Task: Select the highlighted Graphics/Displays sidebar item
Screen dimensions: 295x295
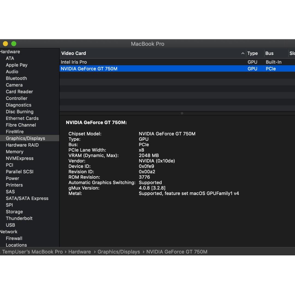Action: point(29,138)
